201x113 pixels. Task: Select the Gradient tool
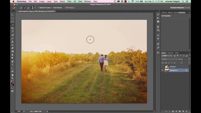click(13, 51)
